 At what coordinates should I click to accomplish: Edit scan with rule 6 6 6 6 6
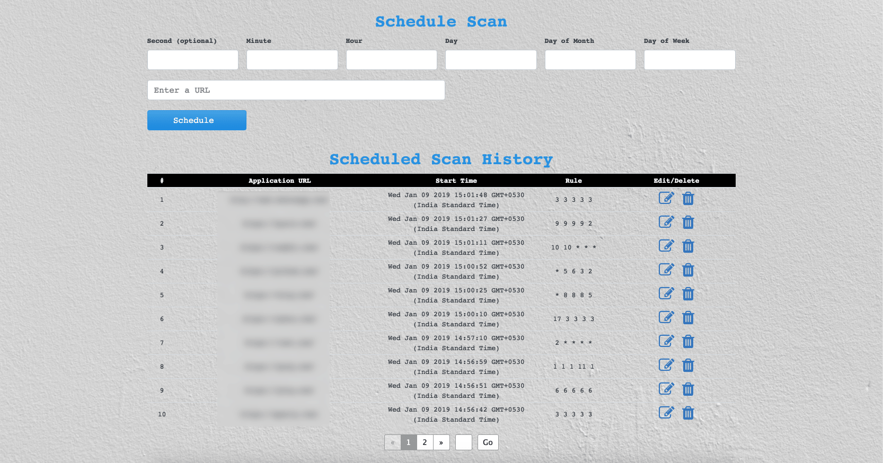pos(666,389)
